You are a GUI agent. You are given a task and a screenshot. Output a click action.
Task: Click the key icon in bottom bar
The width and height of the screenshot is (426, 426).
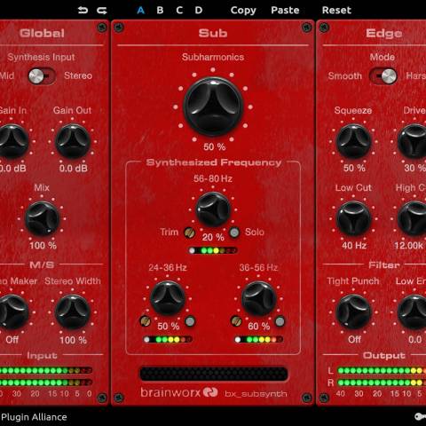coord(420,417)
